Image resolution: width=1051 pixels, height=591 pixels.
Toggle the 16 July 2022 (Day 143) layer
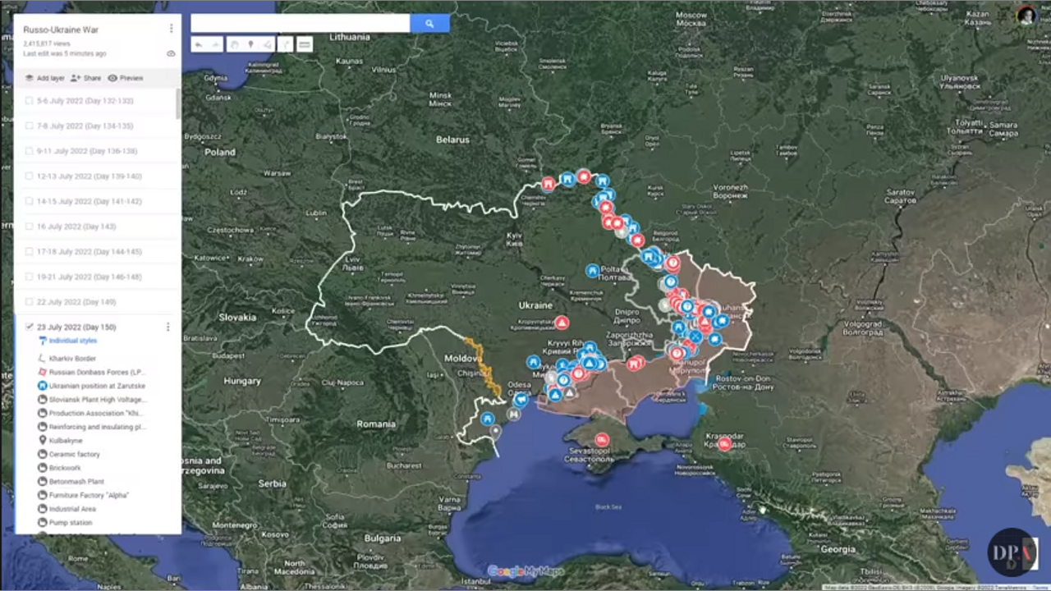pyautogui.click(x=30, y=227)
